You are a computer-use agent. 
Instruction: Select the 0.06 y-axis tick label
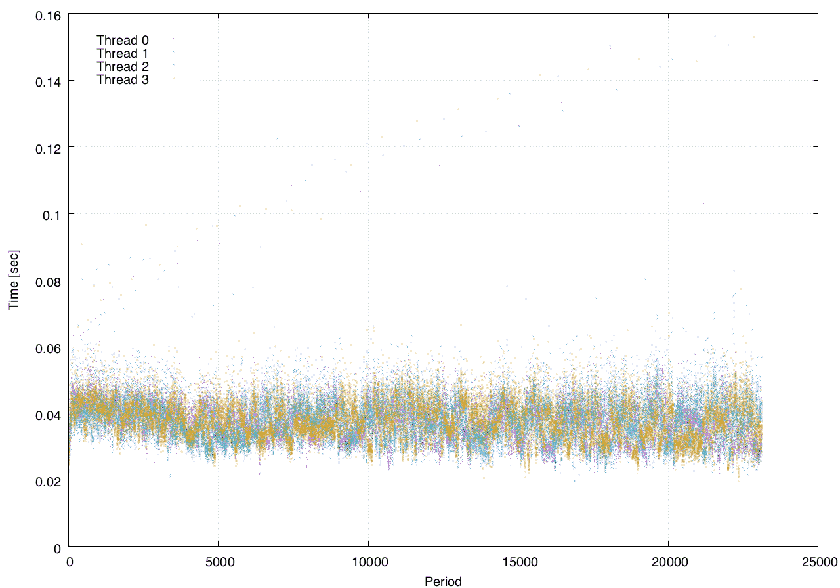[x=47, y=347]
